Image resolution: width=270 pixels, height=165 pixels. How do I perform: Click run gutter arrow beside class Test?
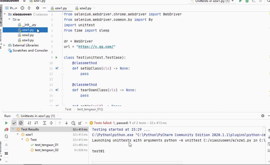56,57
